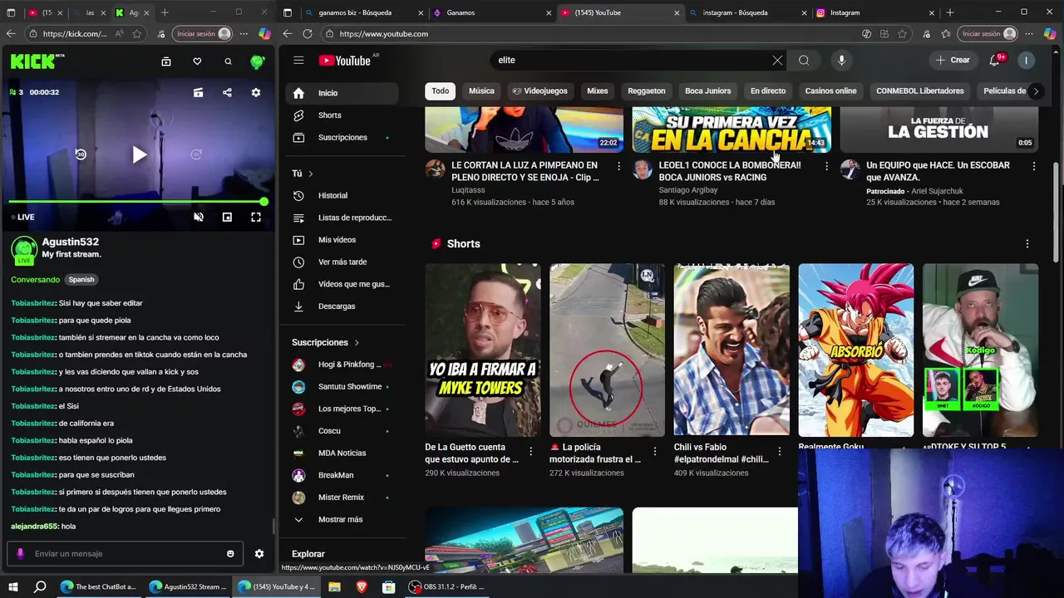The image size is (1064, 598).
Task: Open Kick following heart icon
Action: coord(197,61)
